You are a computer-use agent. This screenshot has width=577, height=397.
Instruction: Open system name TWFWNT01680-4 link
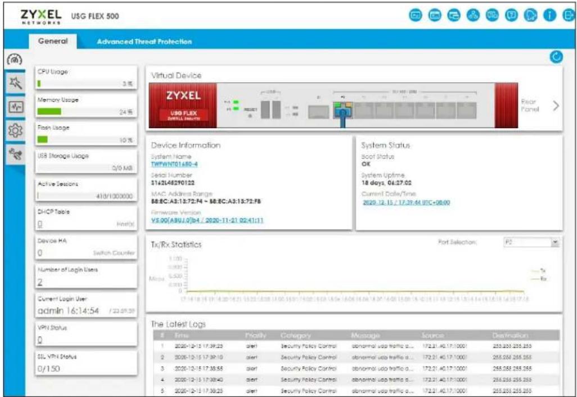pyautogui.click(x=174, y=164)
